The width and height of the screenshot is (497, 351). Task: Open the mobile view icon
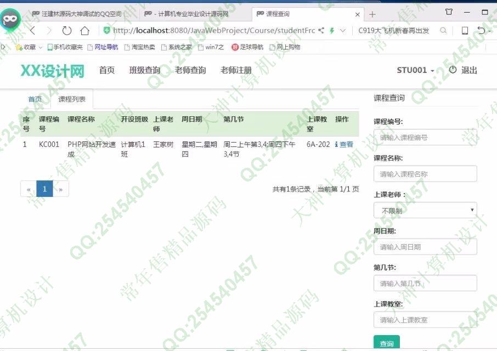pos(465,30)
